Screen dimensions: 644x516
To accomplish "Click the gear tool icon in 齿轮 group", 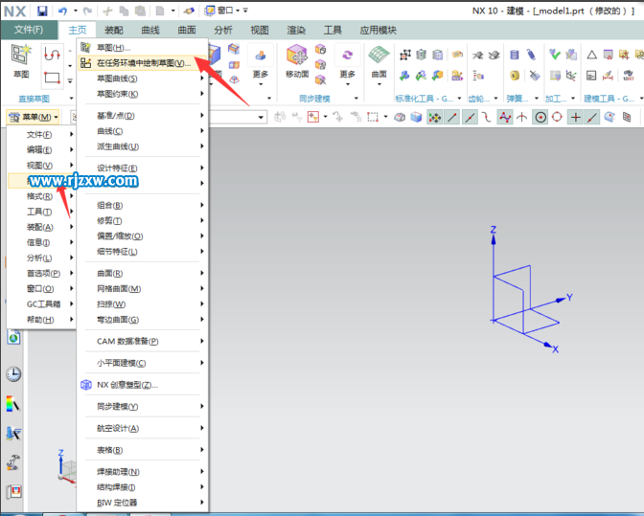I will 477,55.
